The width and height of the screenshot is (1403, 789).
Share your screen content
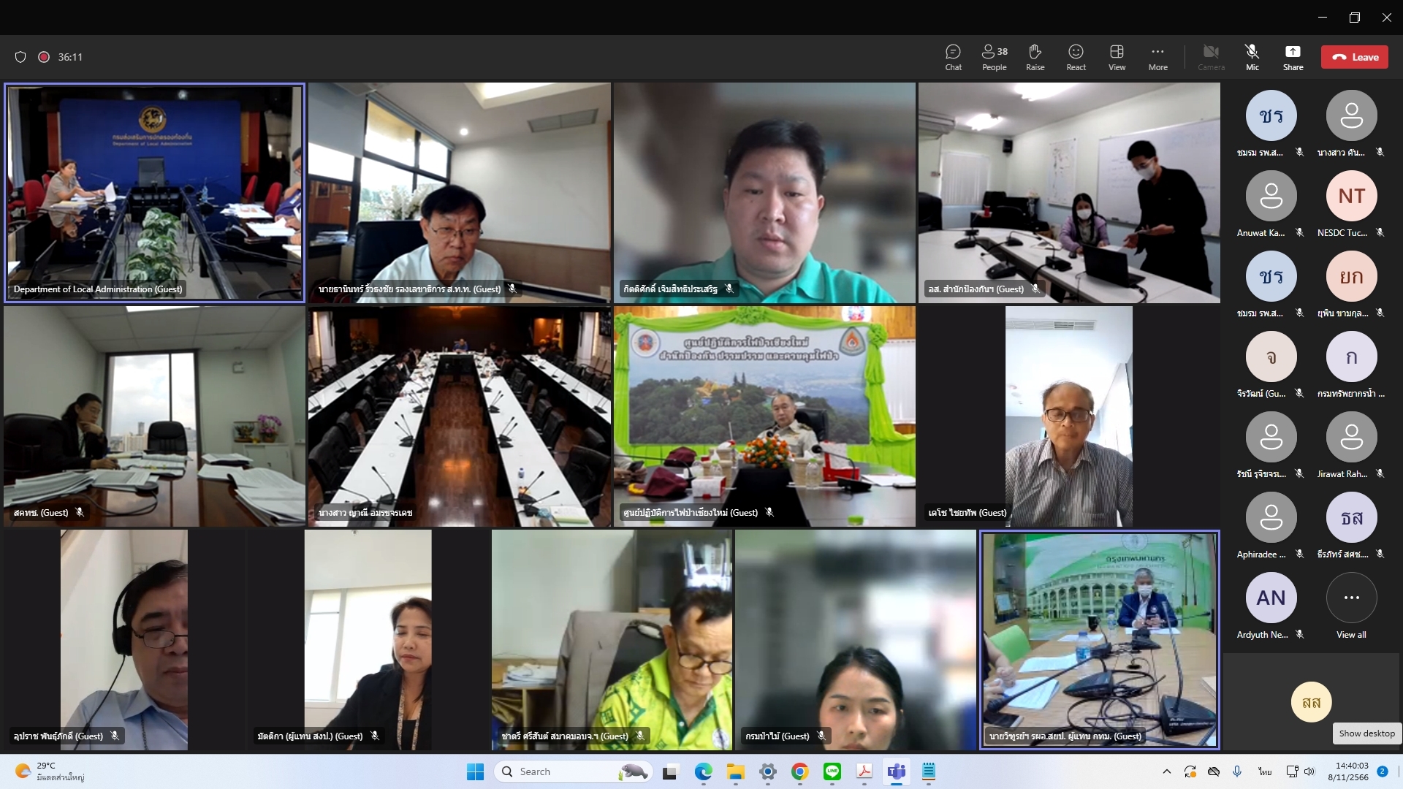tap(1293, 57)
